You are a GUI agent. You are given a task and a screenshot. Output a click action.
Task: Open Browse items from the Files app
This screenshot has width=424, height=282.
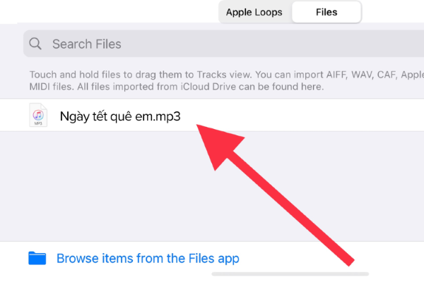148,258
